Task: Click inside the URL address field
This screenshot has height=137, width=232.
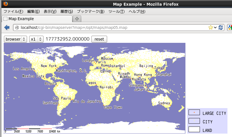Action: [x=114, y=28]
